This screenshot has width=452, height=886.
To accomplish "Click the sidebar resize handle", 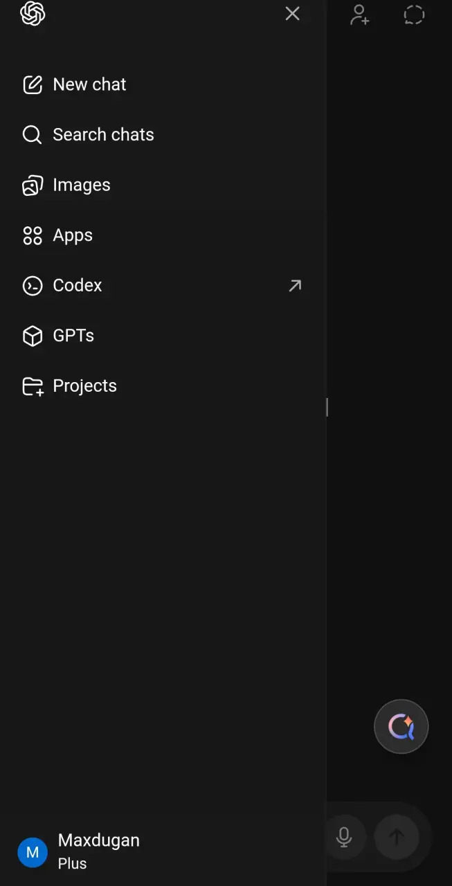I will click(327, 407).
